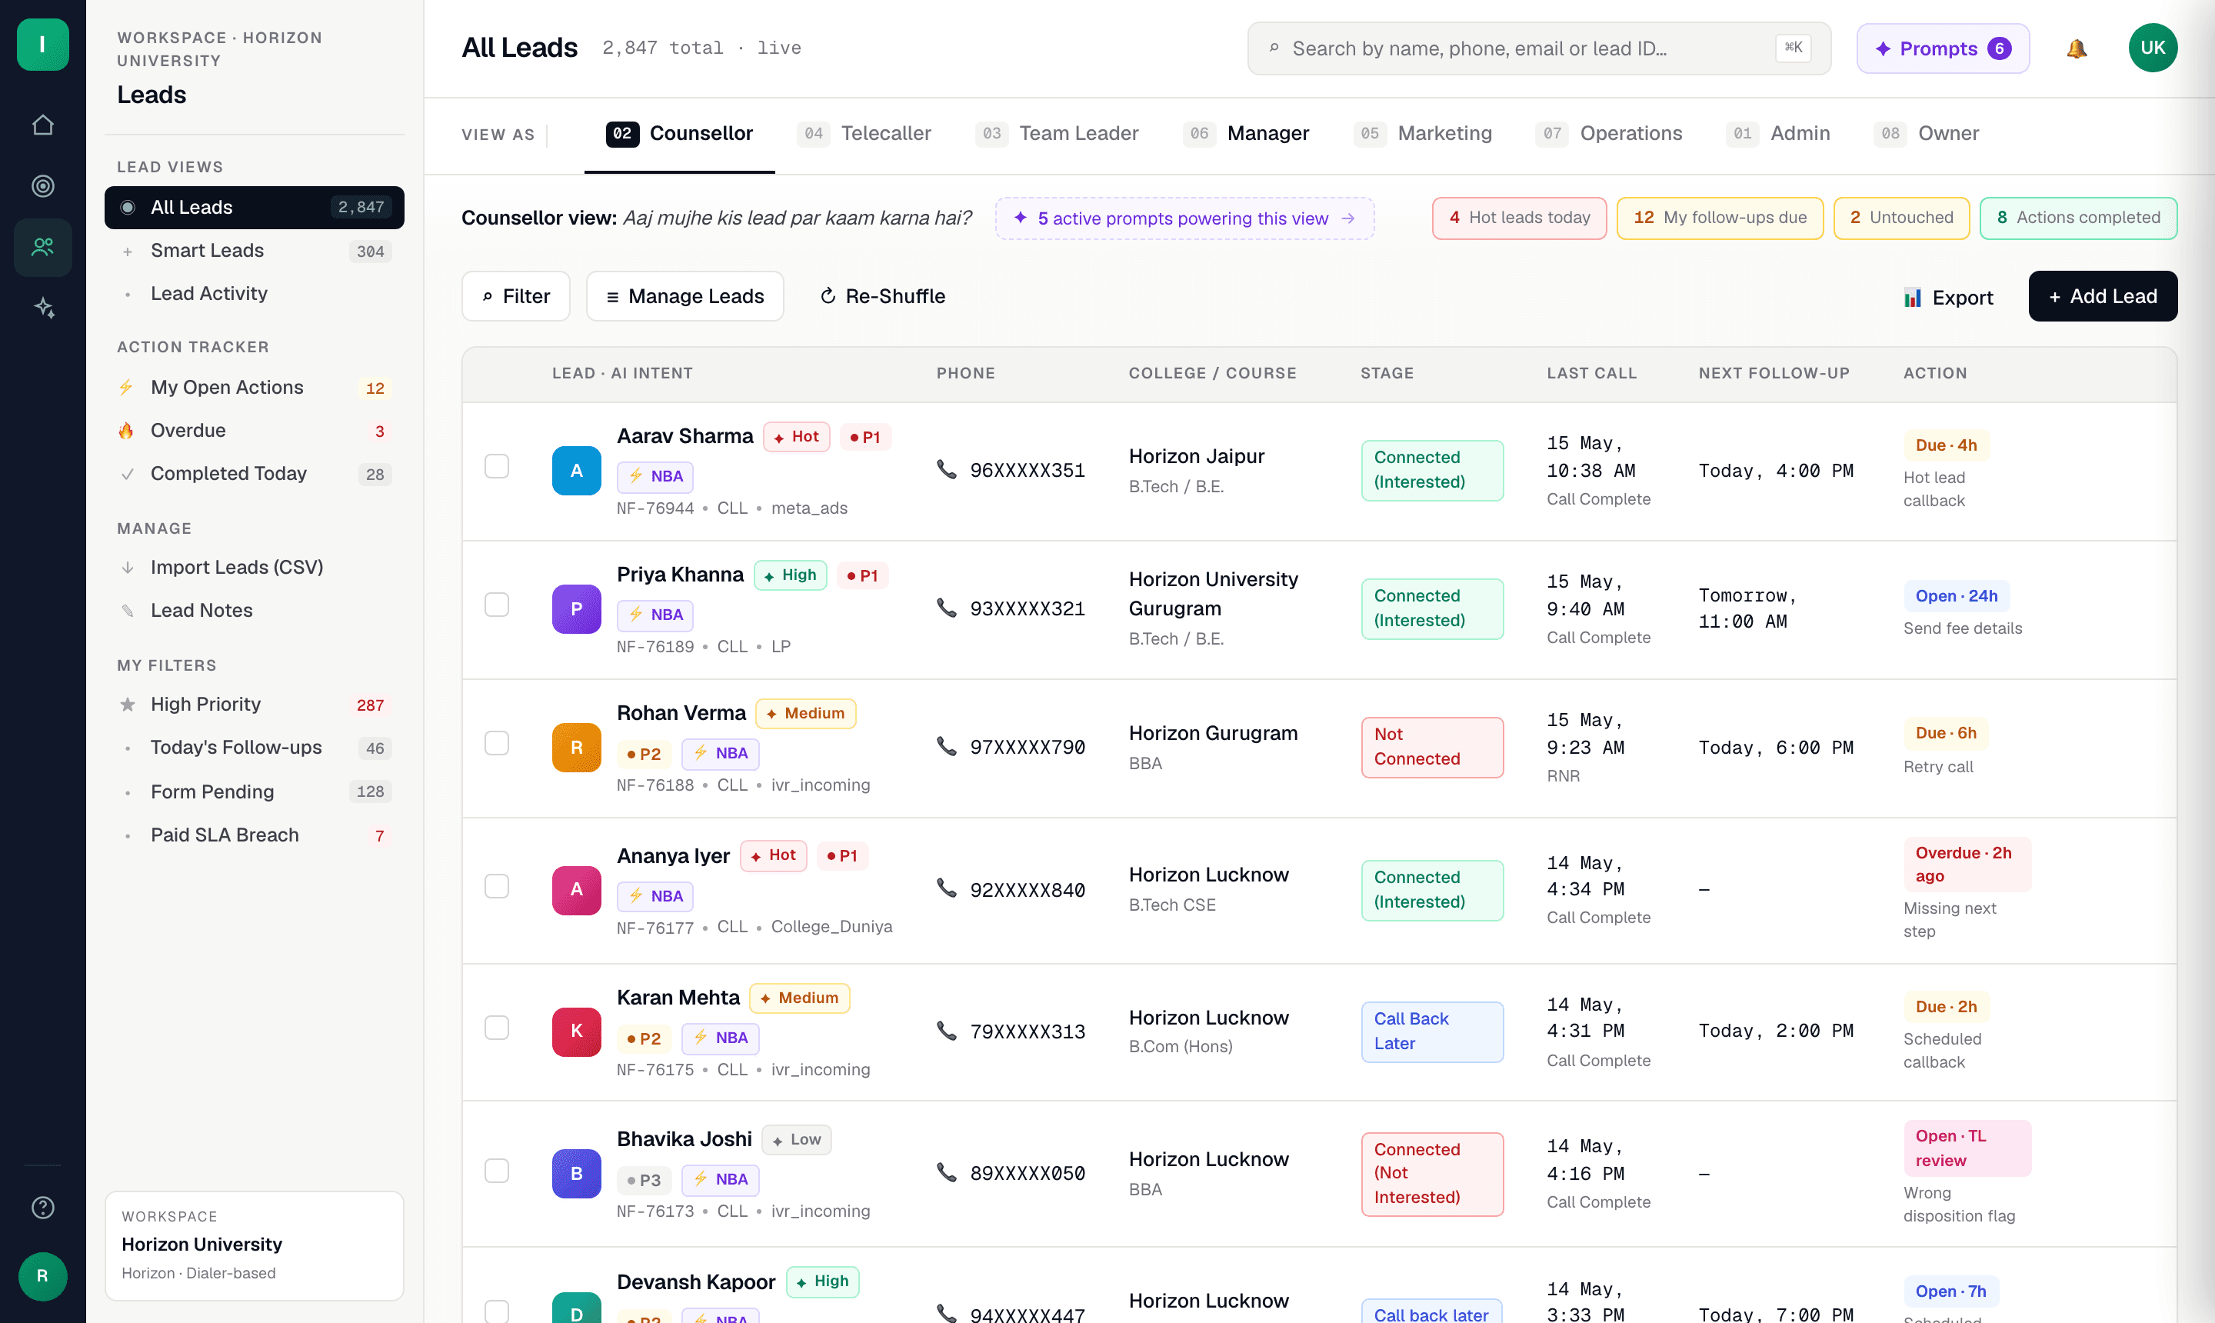Open the UK user avatar
The height and width of the screenshot is (1323, 2215).
2153,48
